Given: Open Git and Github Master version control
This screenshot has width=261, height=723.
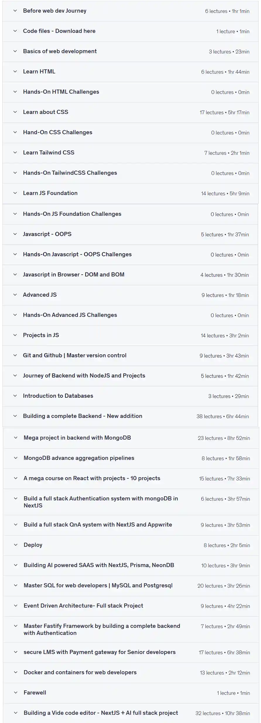Looking at the screenshot, I should (74, 355).
